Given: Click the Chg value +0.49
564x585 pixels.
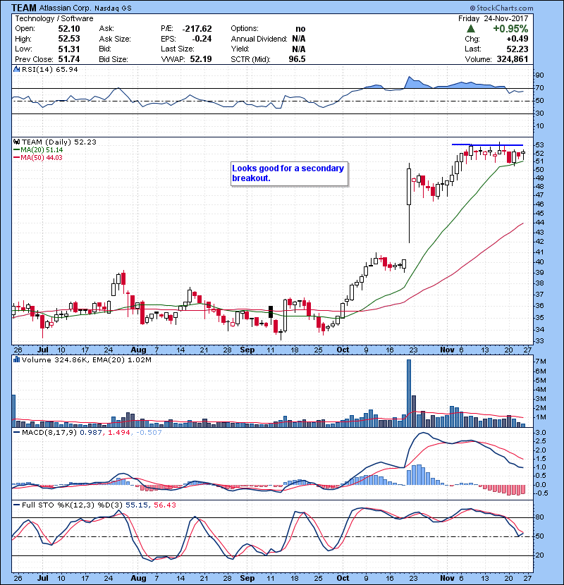Looking at the screenshot, I should 517,39.
